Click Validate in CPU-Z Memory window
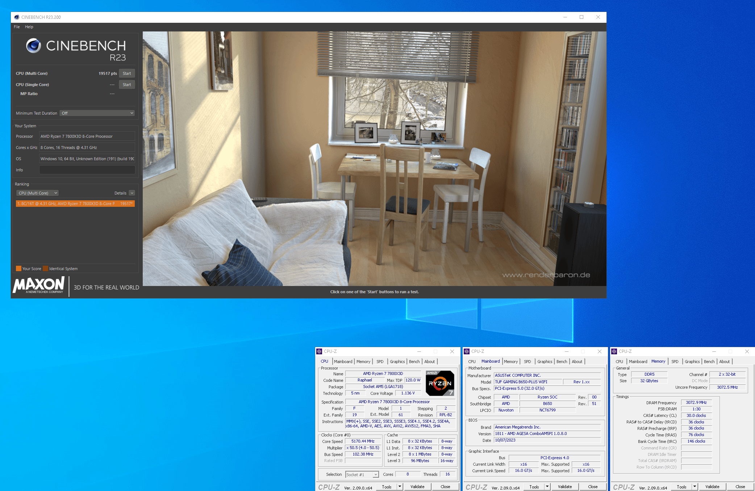Image resolution: width=755 pixels, height=491 pixels. (x=712, y=487)
